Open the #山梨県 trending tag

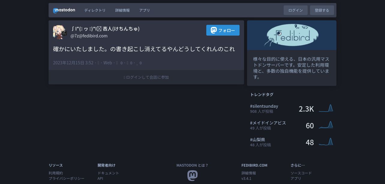tap(258, 140)
